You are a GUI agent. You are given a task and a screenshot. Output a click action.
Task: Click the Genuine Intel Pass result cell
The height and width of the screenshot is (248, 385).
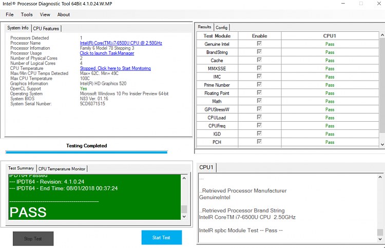330,44
